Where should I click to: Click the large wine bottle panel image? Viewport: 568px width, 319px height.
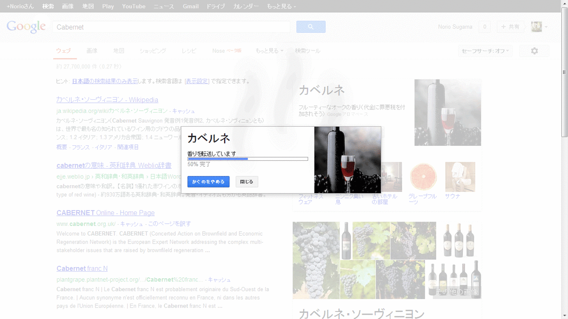[x=448, y=113]
